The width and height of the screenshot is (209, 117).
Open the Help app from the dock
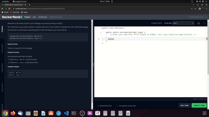pos(58,113)
